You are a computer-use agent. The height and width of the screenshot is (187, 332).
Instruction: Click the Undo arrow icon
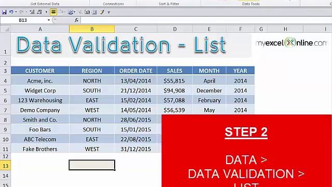coord(11,12)
